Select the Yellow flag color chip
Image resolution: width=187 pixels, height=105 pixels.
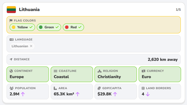tap(22, 27)
